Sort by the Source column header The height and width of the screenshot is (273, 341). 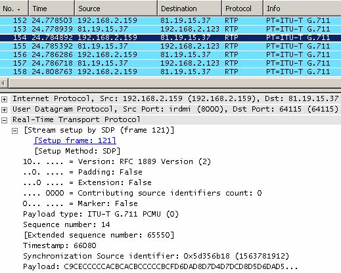(x=116, y=9)
